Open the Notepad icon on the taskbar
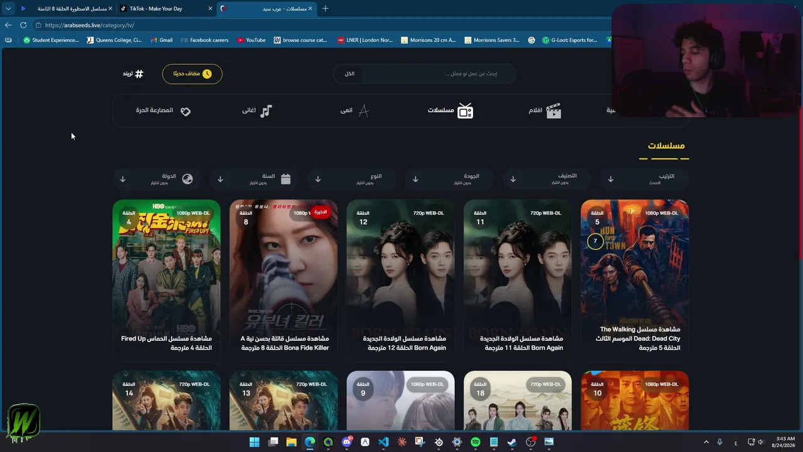Viewport: 803px width, 452px height. [494, 442]
